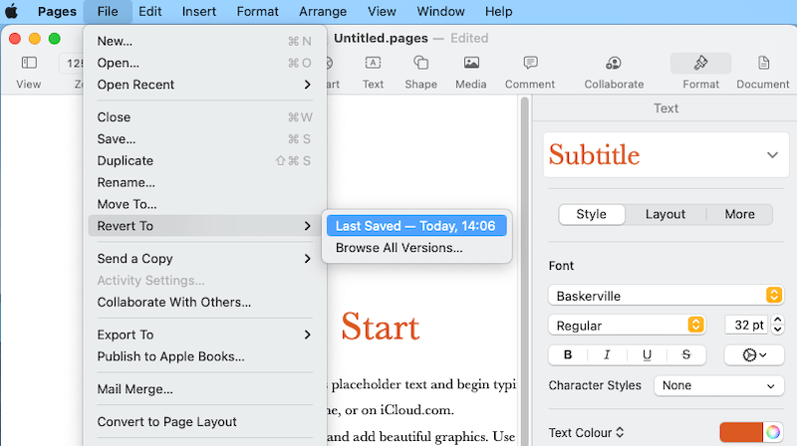The image size is (797, 446).
Task: Open the Insert menu
Action: pos(198,11)
